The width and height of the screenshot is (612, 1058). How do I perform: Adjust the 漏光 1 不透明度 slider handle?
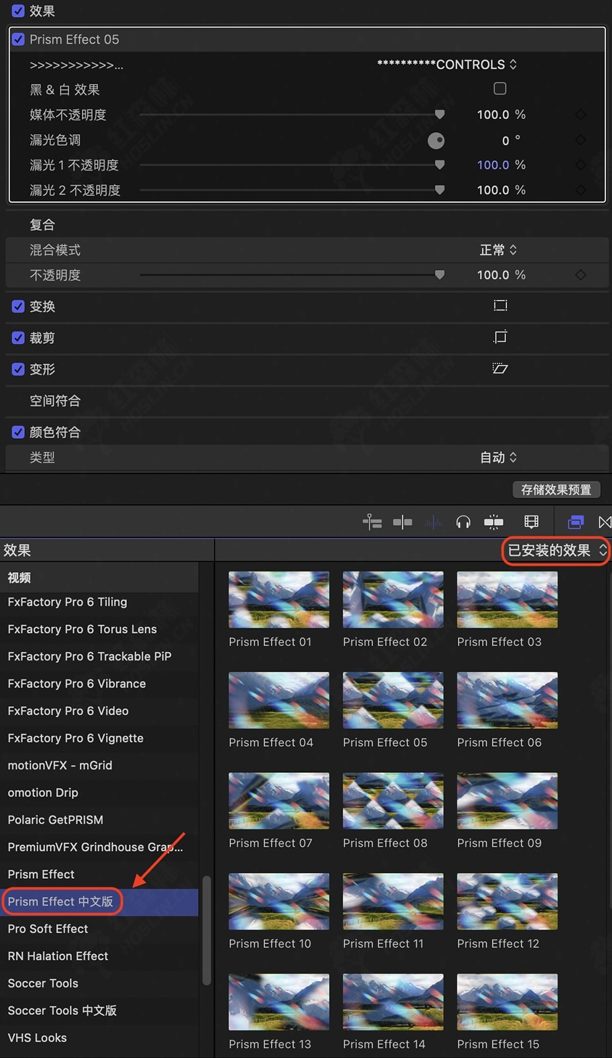coord(440,165)
